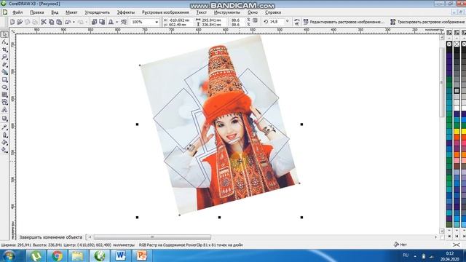466x262 pixels.
Task: Select the Ellipse tool
Action: pos(4,87)
